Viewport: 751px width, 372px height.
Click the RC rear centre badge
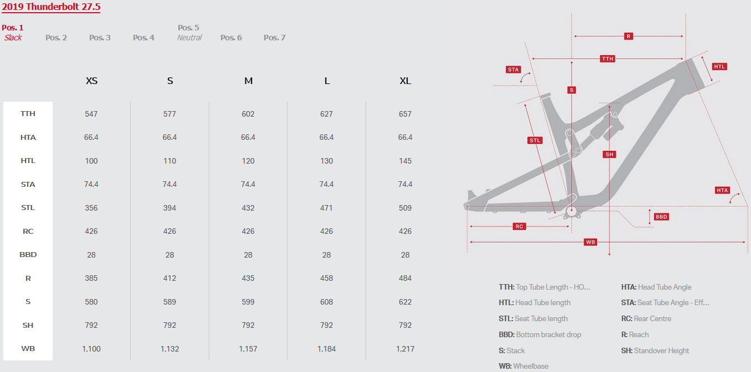click(519, 226)
